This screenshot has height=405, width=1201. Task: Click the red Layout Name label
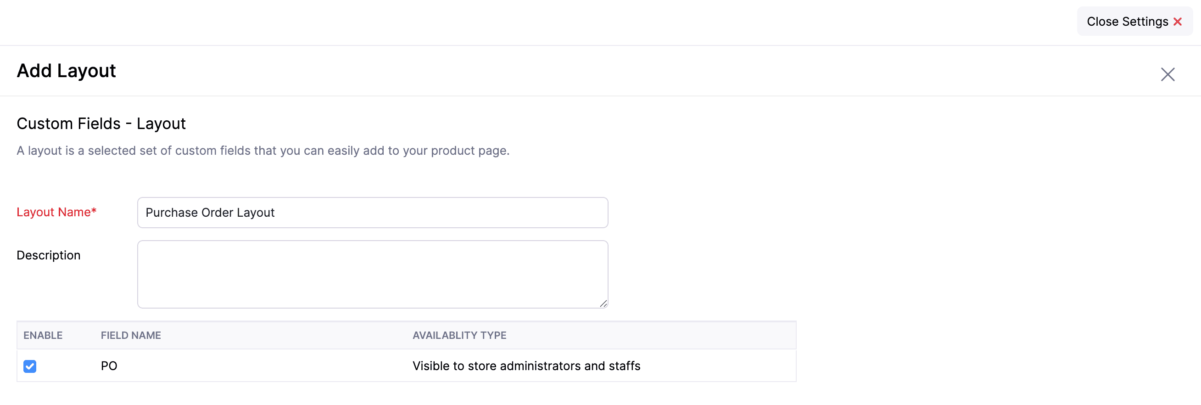[x=54, y=212]
